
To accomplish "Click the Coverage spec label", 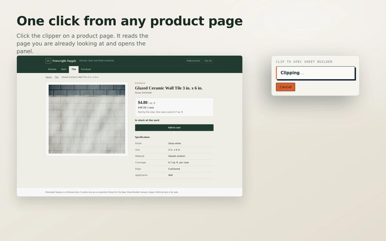I will (x=140, y=163).
